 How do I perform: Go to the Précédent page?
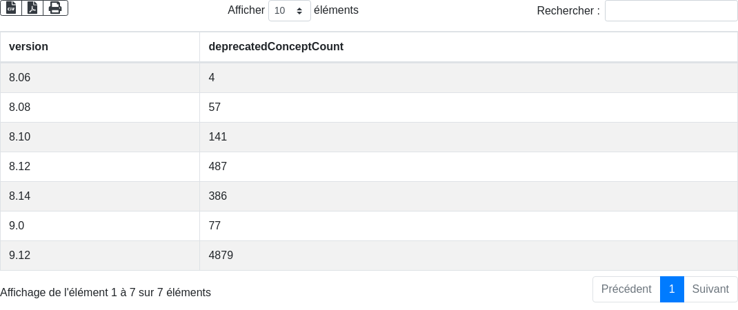point(626,289)
